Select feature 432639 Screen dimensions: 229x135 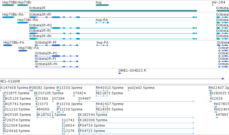(216, 99)
